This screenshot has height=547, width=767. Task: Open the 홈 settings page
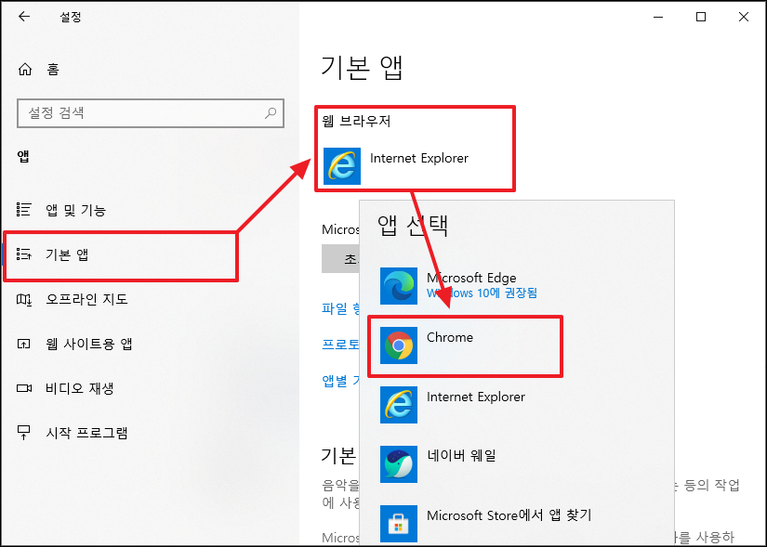[x=39, y=70]
